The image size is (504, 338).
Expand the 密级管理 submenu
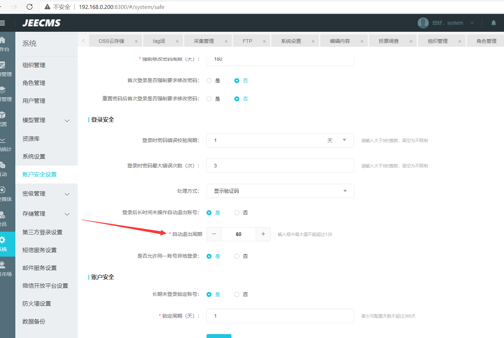[x=67, y=194]
